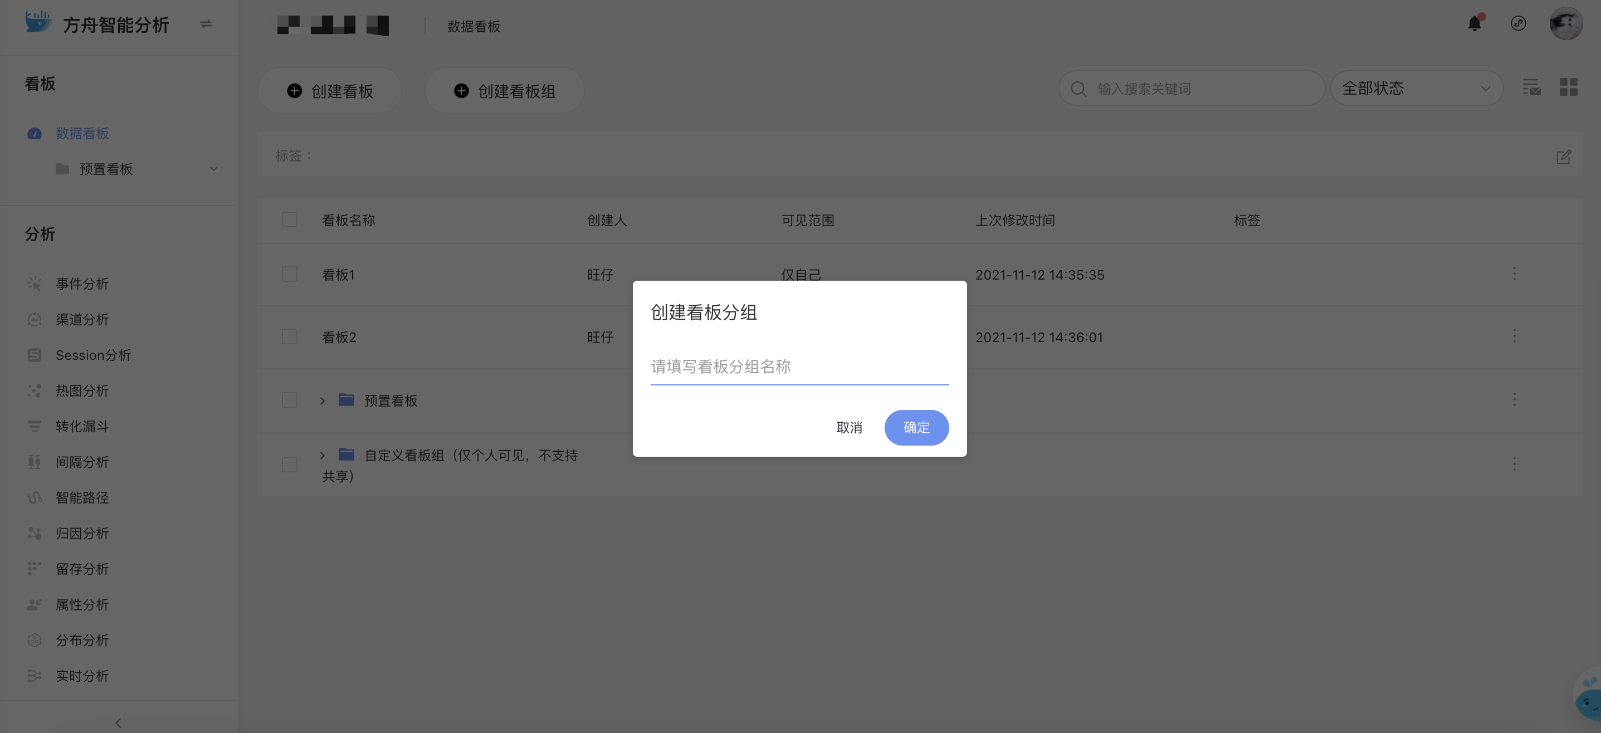Switch to grid view layout icon

coord(1568,87)
